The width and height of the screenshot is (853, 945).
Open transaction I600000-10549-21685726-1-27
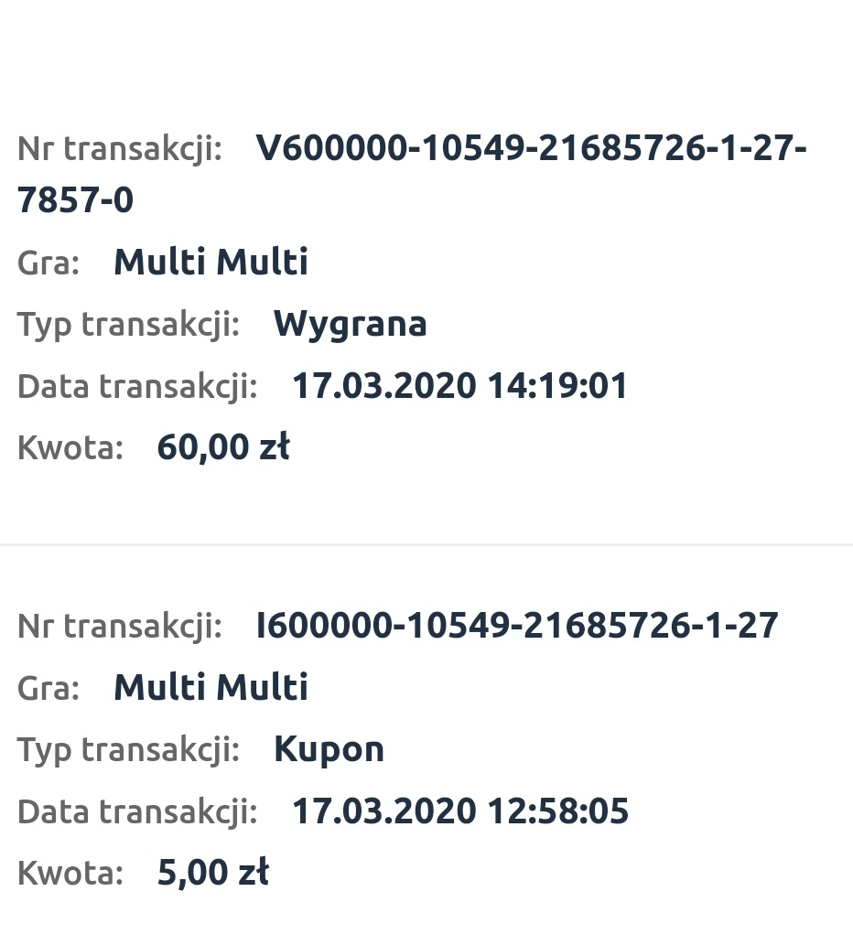pos(517,626)
